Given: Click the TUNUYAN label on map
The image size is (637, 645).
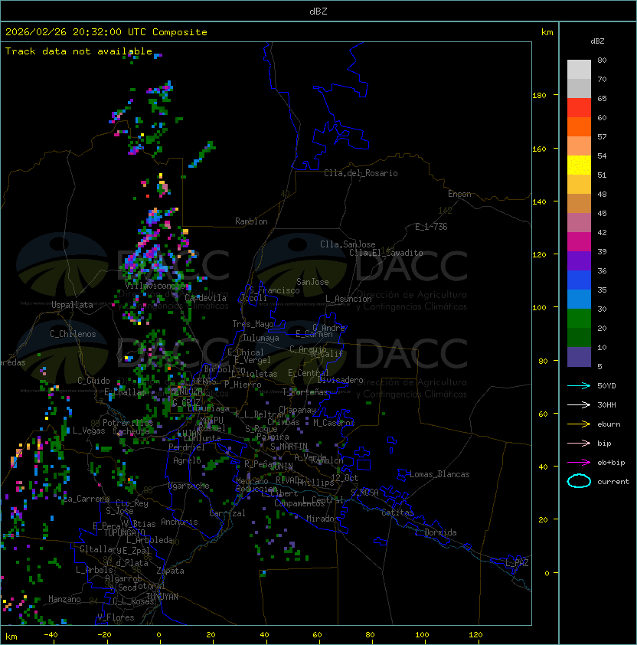Looking at the screenshot, I should [162, 596].
